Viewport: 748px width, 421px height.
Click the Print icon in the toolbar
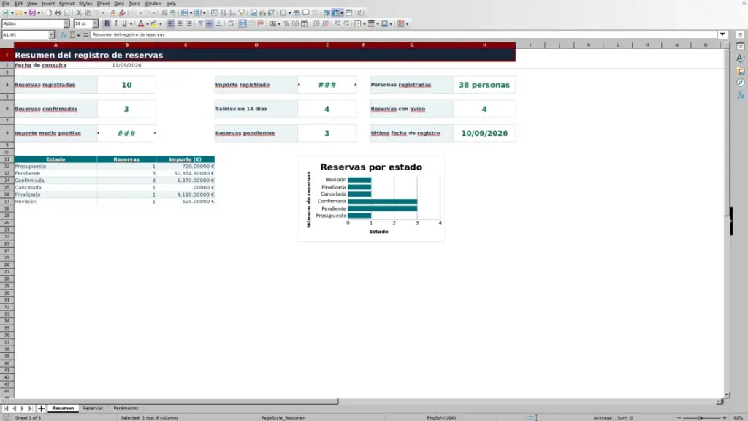point(58,12)
